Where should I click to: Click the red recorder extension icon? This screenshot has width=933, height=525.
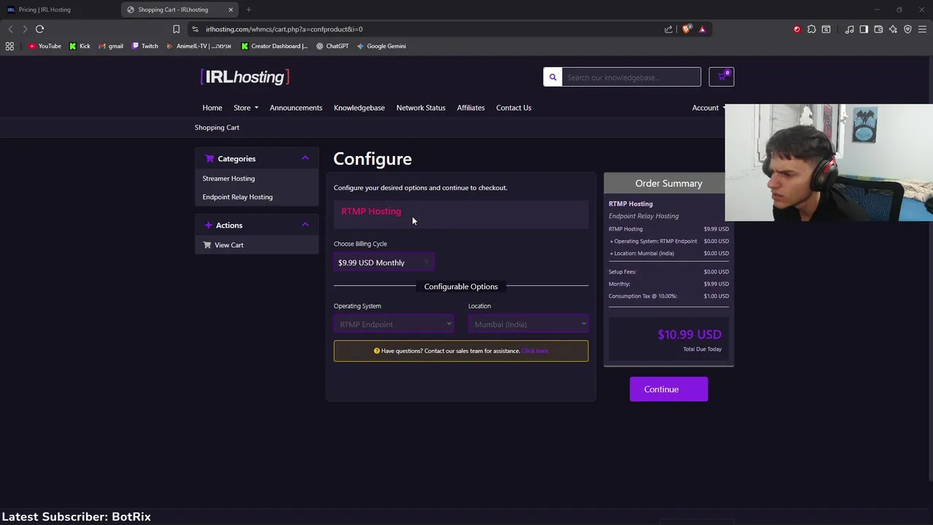[x=797, y=29]
